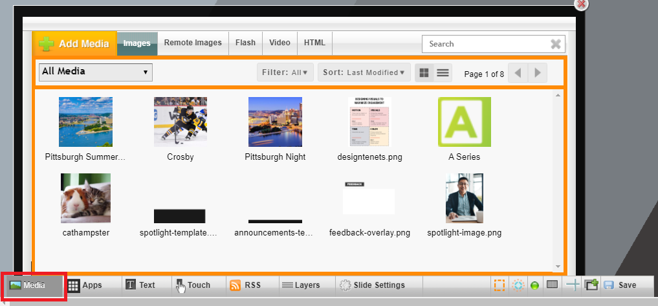658x306 pixels.
Task: Open the RSS panel
Action: [252, 285]
